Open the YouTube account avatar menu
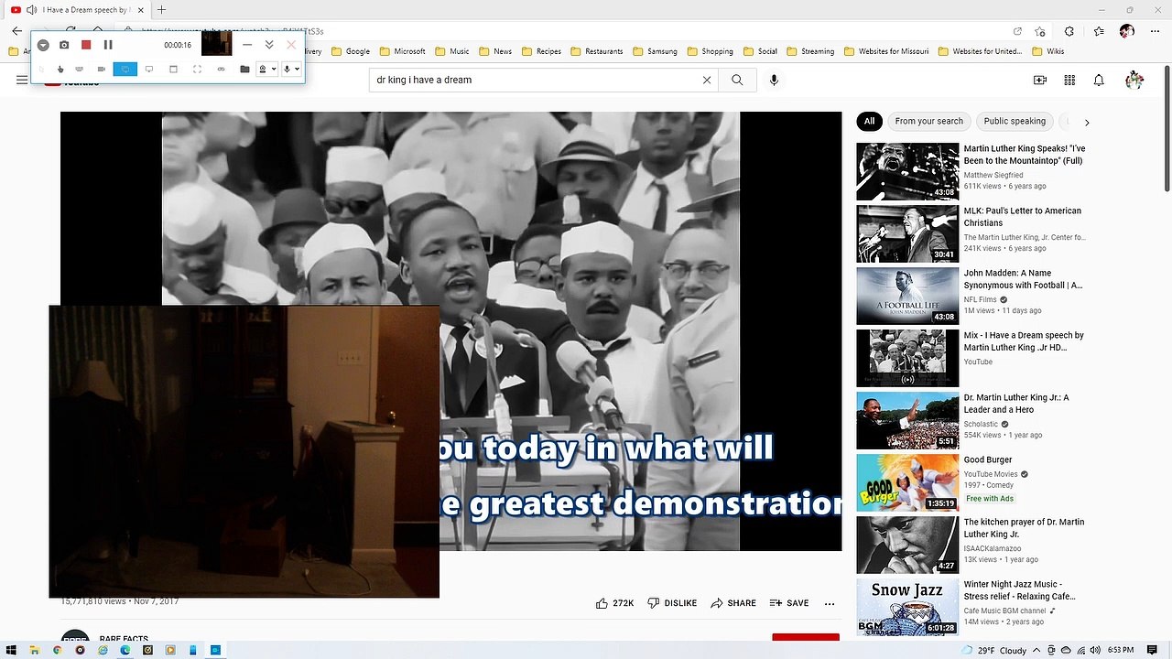This screenshot has width=1172, height=659. (1134, 80)
